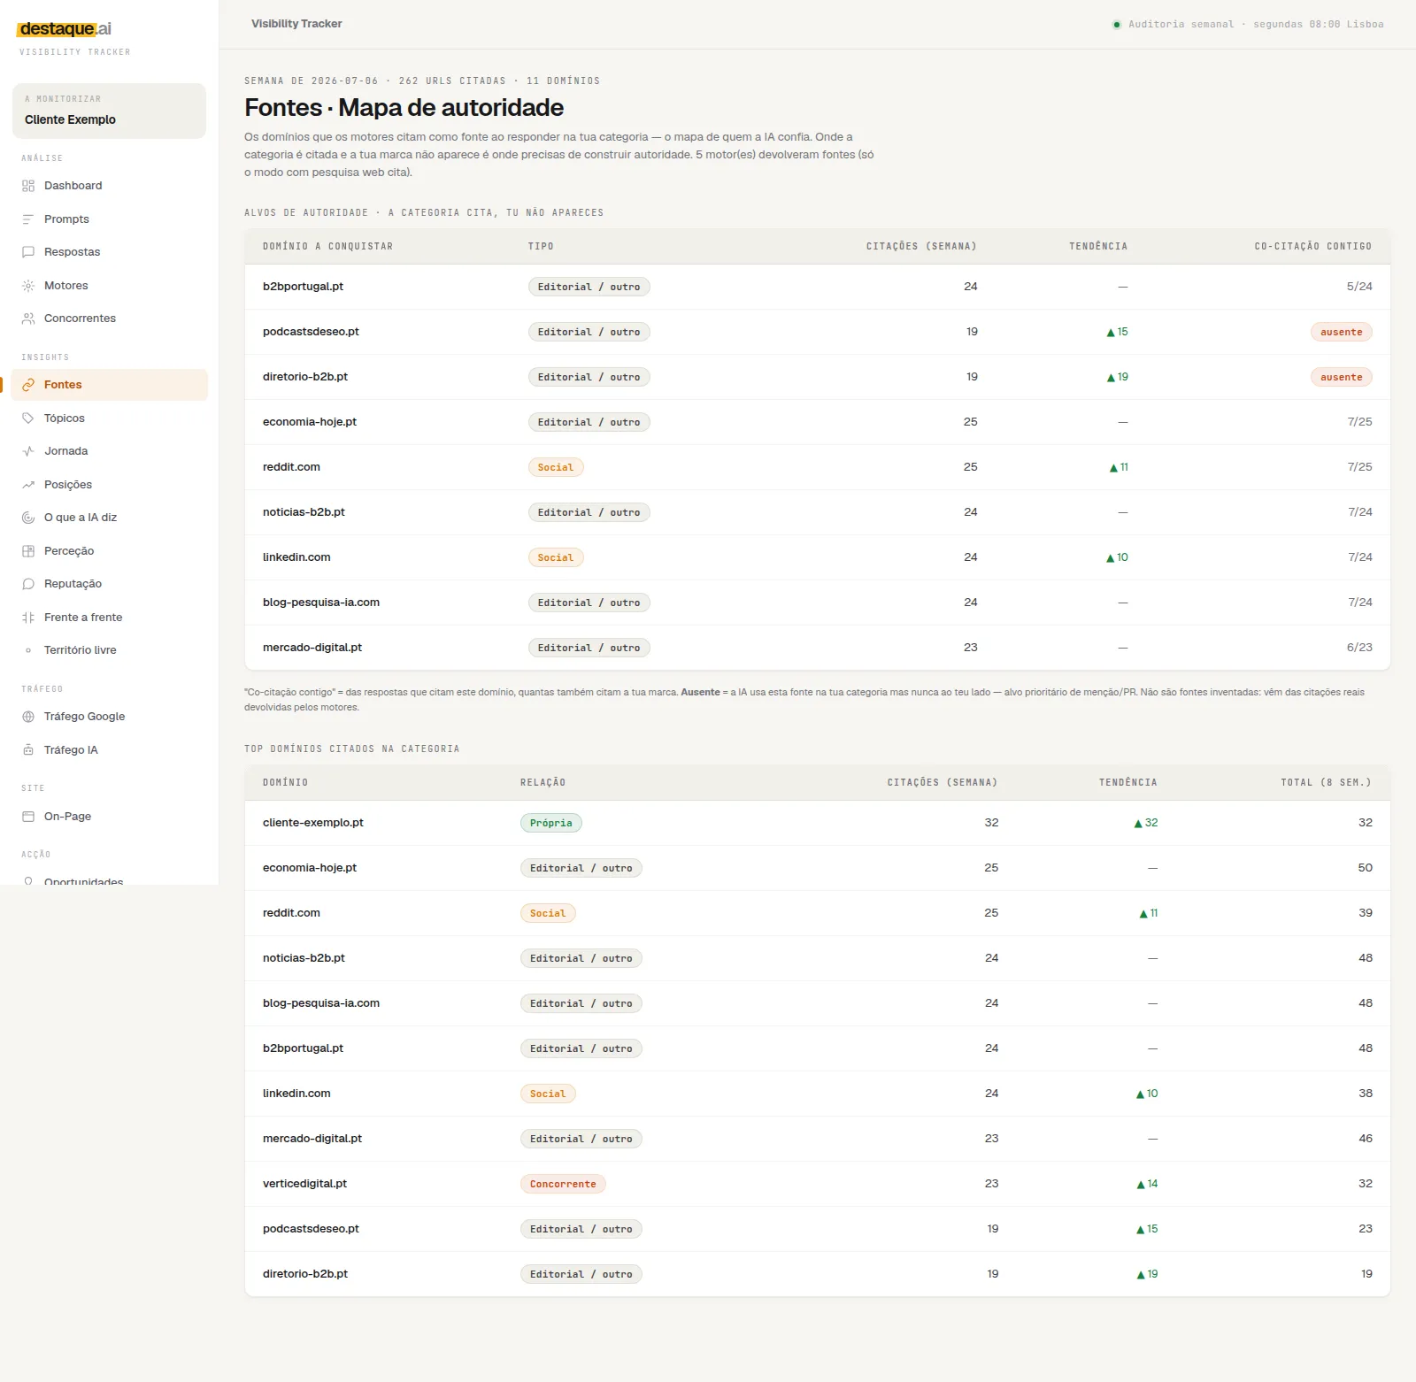
Task: Click the Reputação bubble icon
Action: point(28,584)
